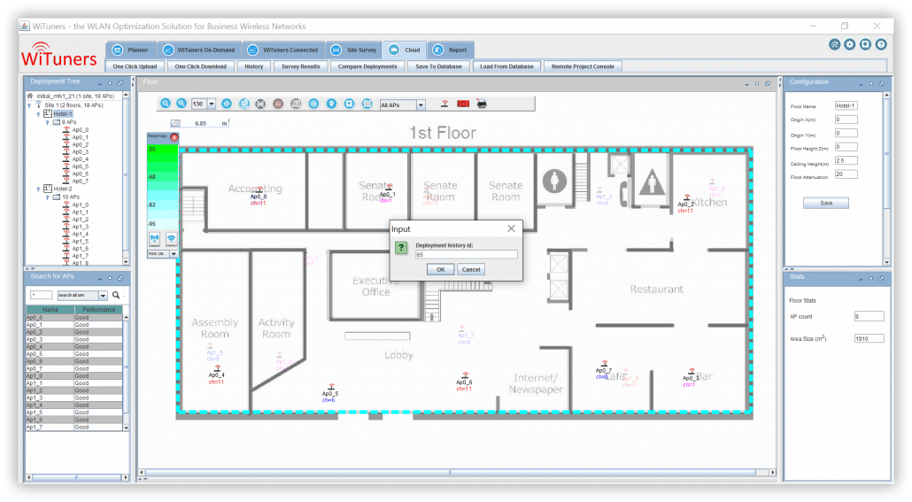The width and height of the screenshot is (912, 502).
Task: Click One Click Download
Action: [x=201, y=66]
